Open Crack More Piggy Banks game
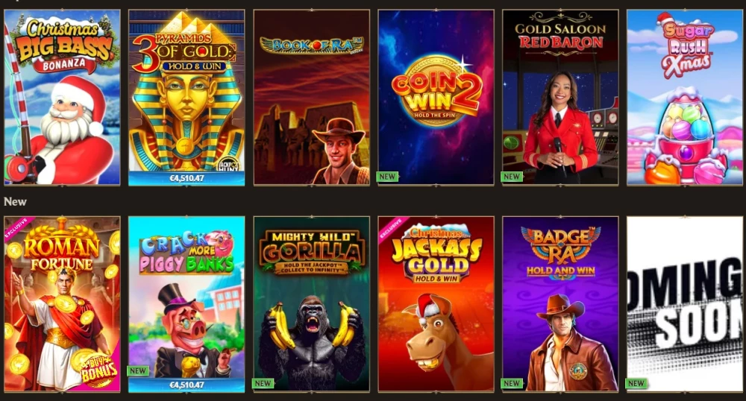Viewport: 746px width, 401px height. [x=186, y=304]
